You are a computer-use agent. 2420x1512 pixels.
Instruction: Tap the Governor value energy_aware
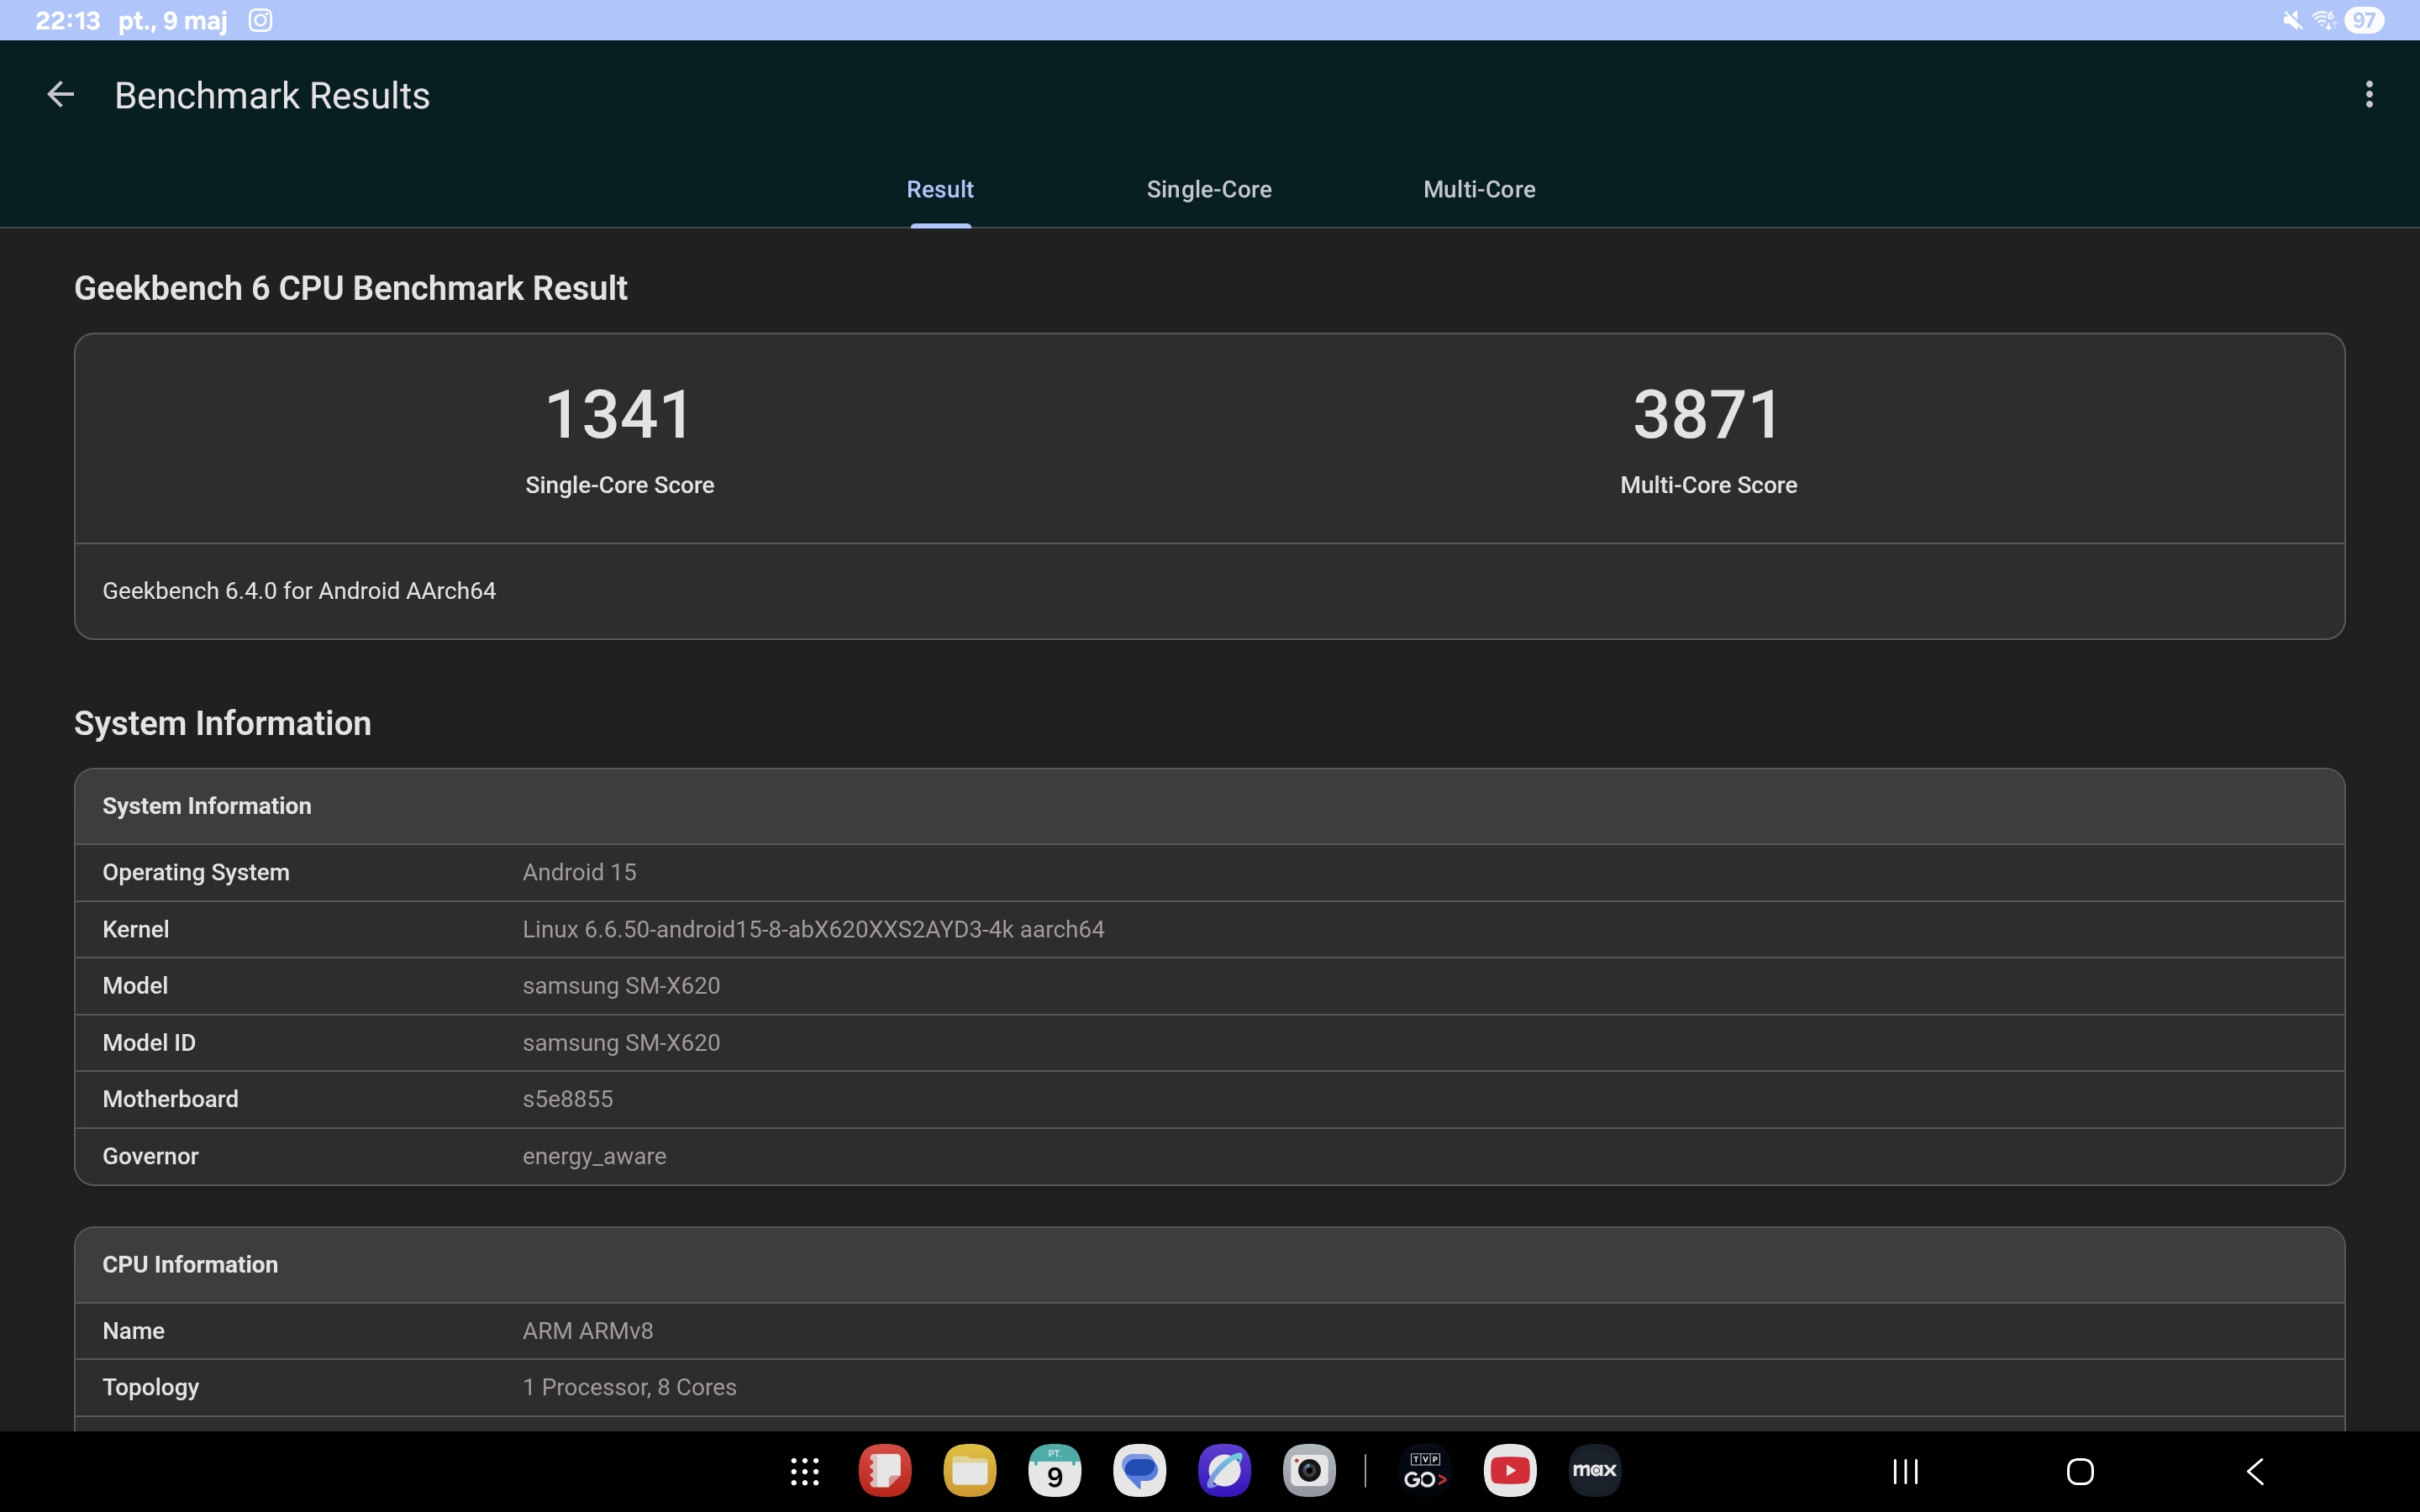[x=594, y=1156]
